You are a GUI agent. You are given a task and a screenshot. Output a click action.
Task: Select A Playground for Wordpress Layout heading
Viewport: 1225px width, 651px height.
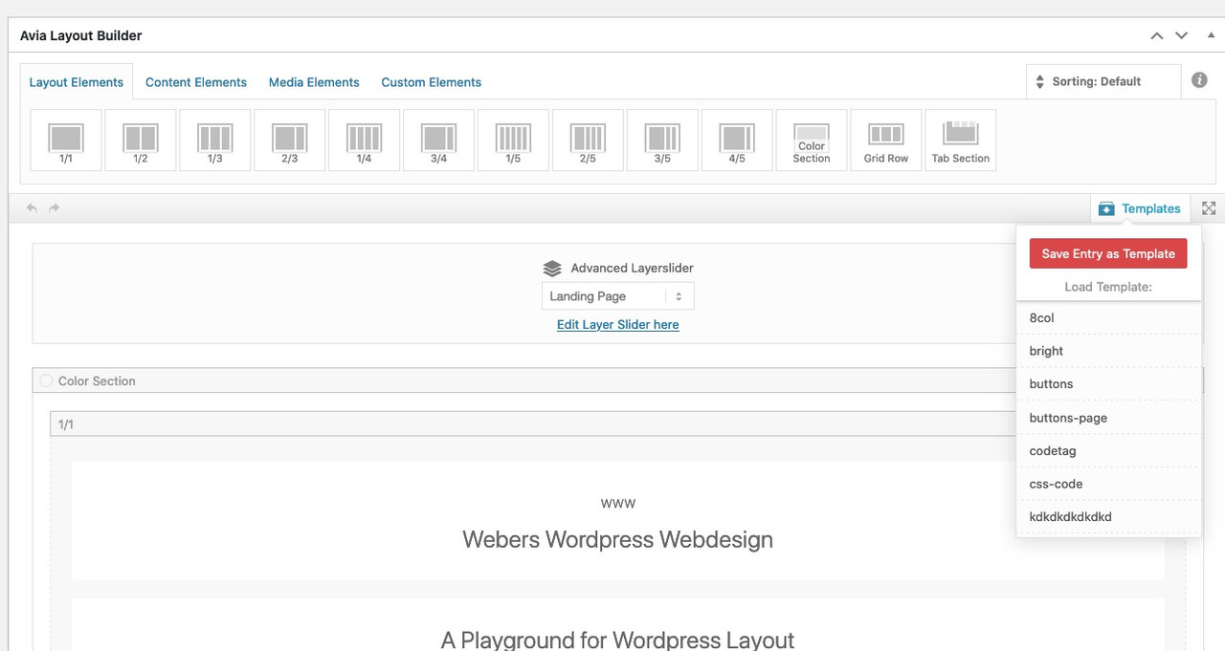pyautogui.click(x=618, y=640)
